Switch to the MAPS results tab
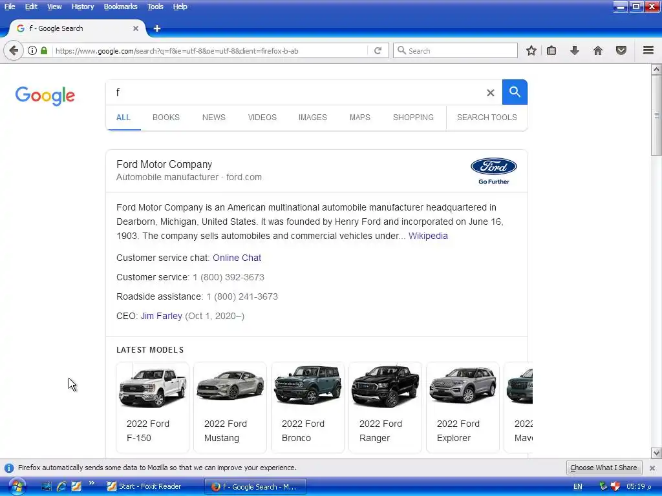This screenshot has height=496, width=662. coord(359,118)
